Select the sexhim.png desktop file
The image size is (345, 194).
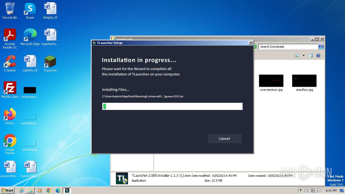[x=30, y=145]
